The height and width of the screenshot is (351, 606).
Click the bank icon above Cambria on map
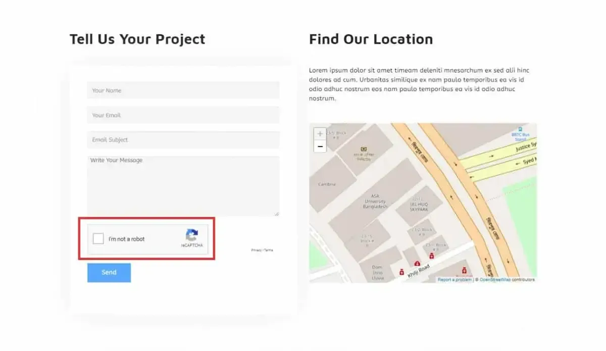click(363, 149)
